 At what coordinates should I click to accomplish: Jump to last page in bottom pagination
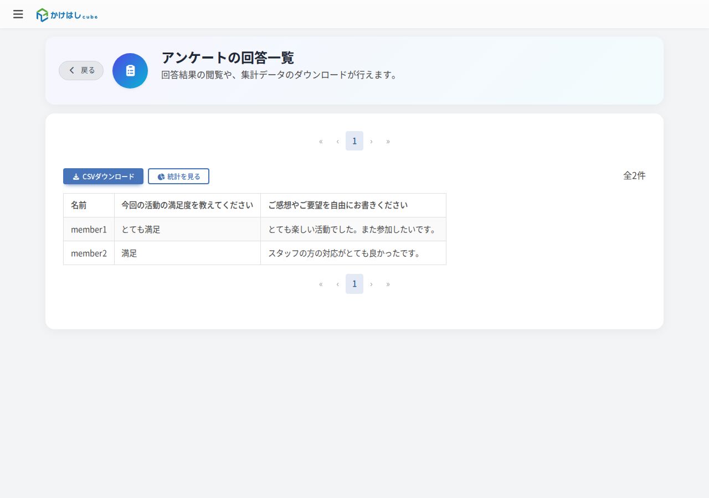(388, 284)
